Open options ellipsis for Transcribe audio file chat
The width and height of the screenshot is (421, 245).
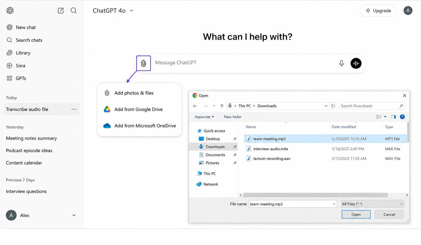pos(74,109)
